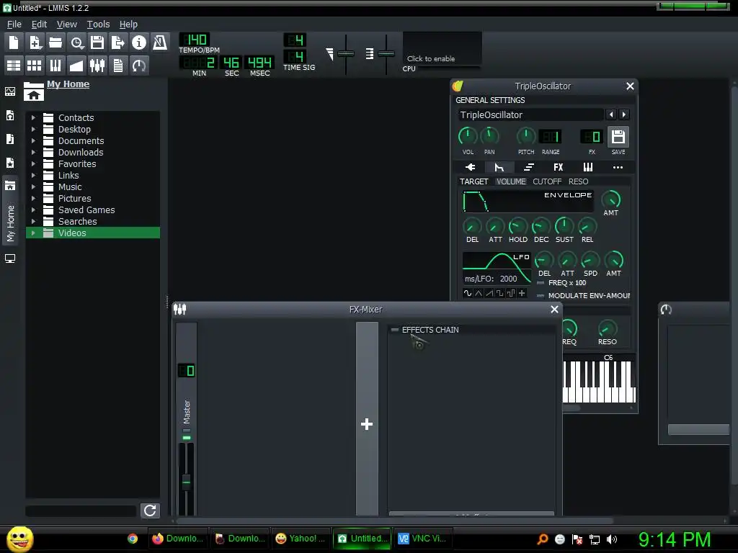The width and height of the screenshot is (738, 553).
Task: Open an existing project with the folder icon
Action: click(x=55, y=42)
